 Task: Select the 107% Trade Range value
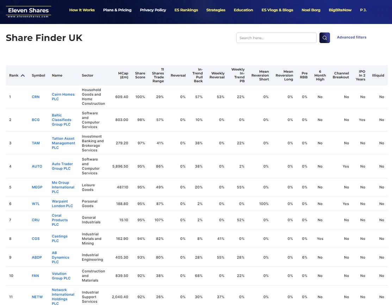coord(159,220)
